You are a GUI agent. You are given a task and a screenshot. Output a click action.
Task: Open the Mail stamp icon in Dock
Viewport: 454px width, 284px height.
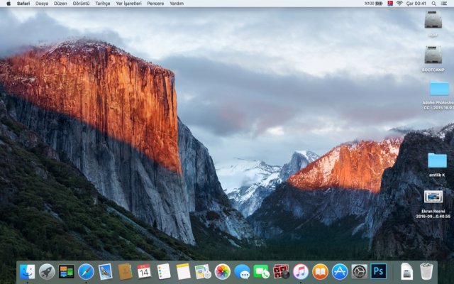click(x=106, y=272)
